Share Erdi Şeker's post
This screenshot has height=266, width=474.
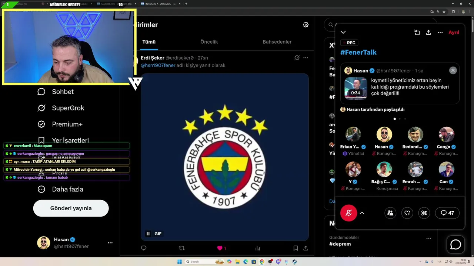pyautogui.click(x=306, y=248)
